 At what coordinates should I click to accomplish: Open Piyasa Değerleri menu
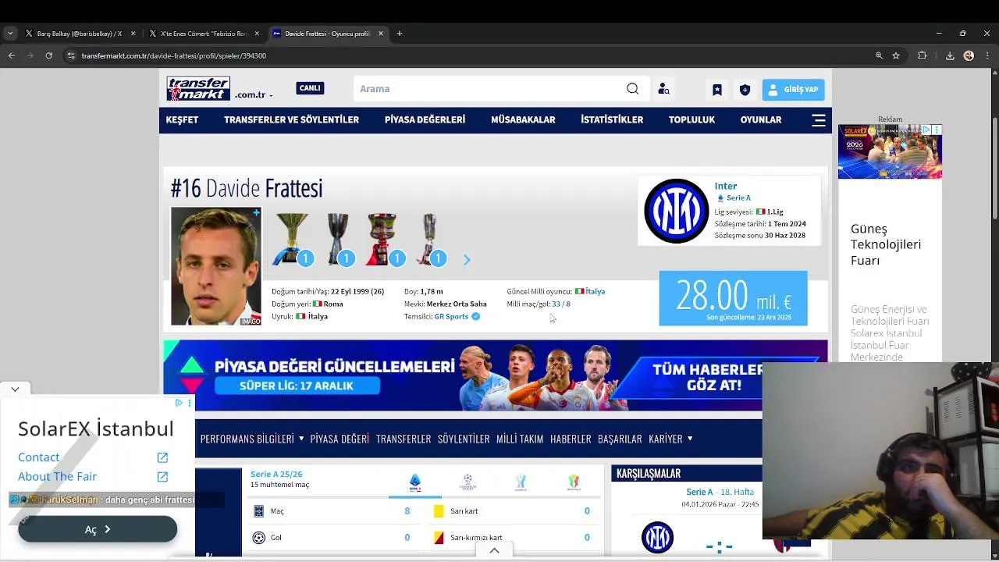click(x=425, y=120)
